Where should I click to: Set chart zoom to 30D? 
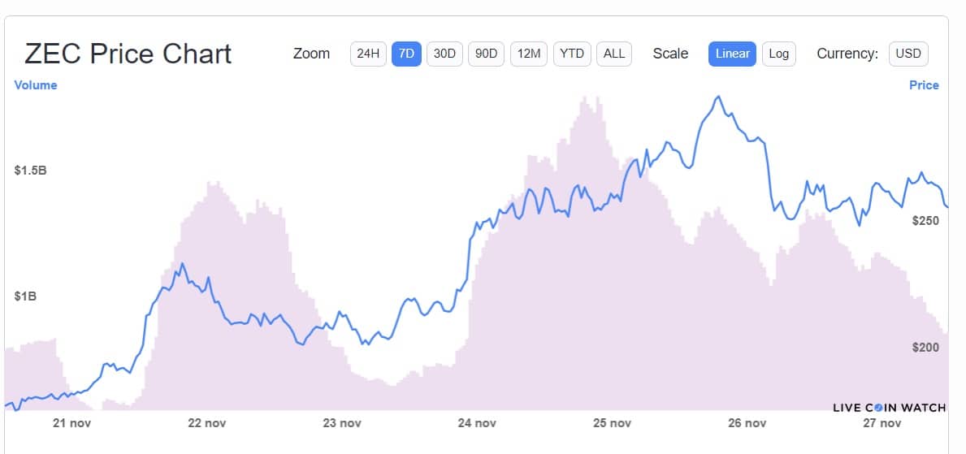click(x=444, y=54)
